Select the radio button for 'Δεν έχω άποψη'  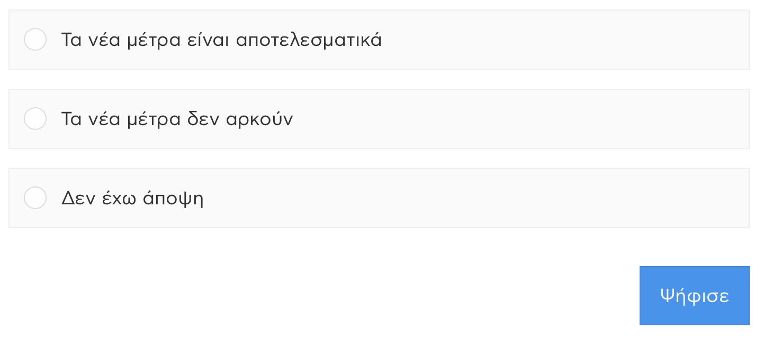click(35, 198)
